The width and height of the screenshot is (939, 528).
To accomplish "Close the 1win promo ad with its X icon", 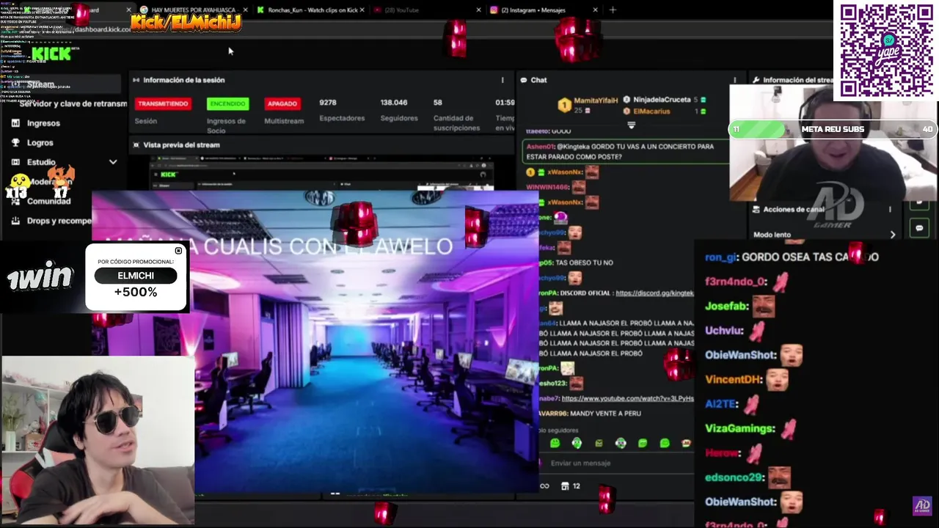I will (x=178, y=251).
